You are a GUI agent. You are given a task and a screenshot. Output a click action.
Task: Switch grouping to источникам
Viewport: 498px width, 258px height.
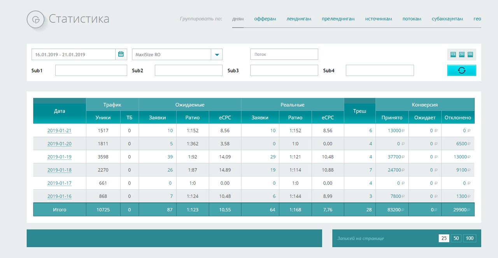(x=379, y=19)
